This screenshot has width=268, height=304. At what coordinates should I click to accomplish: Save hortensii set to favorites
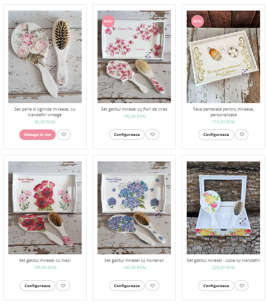coord(152,286)
